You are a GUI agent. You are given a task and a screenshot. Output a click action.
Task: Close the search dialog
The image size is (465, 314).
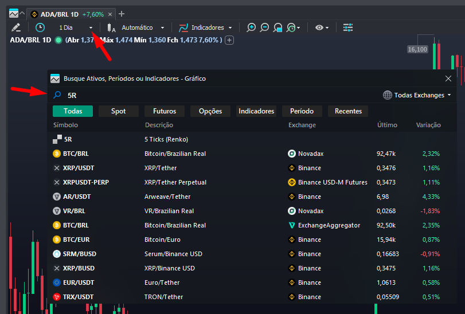(x=448, y=78)
